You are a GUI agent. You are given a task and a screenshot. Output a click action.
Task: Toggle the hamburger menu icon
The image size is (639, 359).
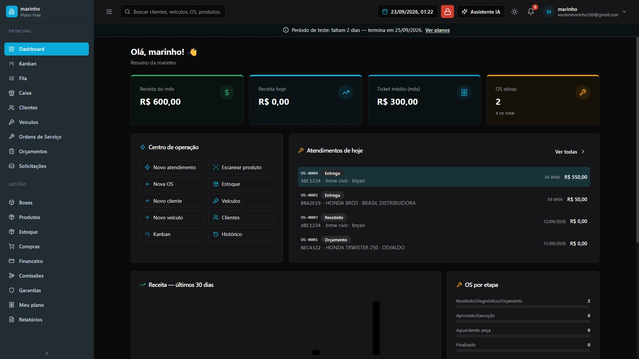point(109,12)
